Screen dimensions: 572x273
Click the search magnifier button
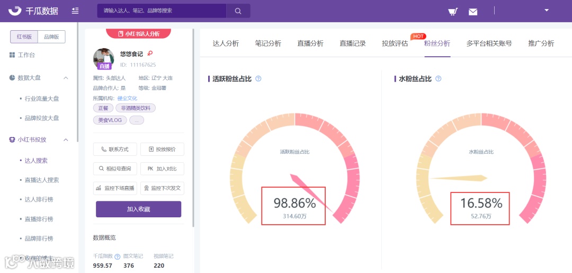coord(238,11)
